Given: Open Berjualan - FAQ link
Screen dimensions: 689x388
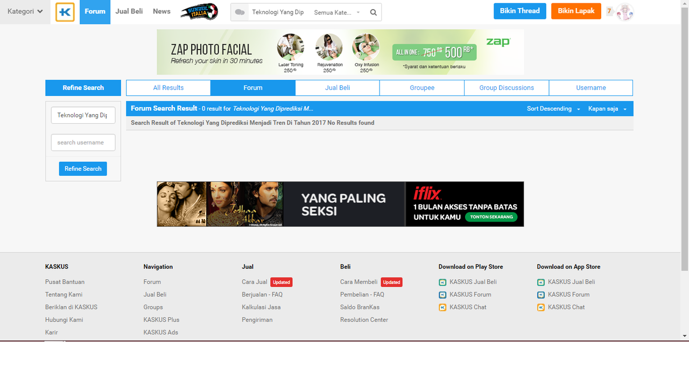Looking at the screenshot, I should [x=262, y=295].
